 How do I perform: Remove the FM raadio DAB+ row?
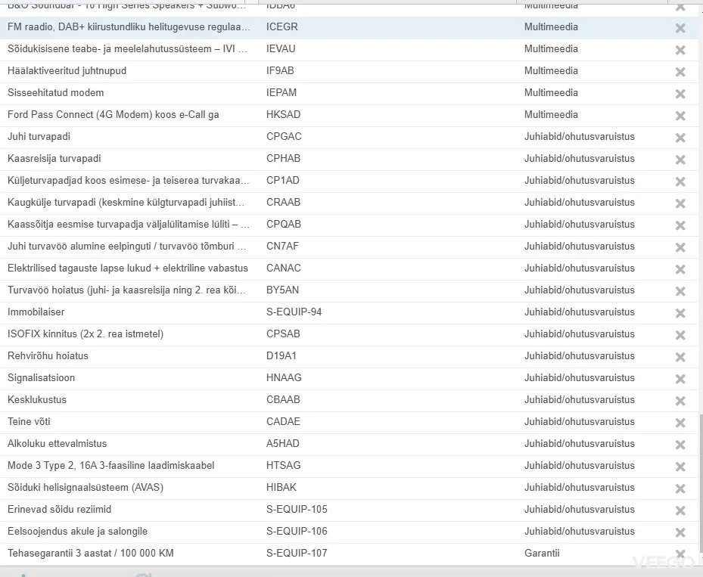click(680, 28)
